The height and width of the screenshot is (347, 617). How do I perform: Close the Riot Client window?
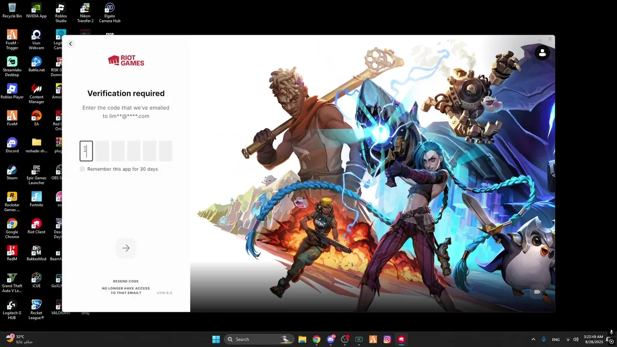coord(550,39)
